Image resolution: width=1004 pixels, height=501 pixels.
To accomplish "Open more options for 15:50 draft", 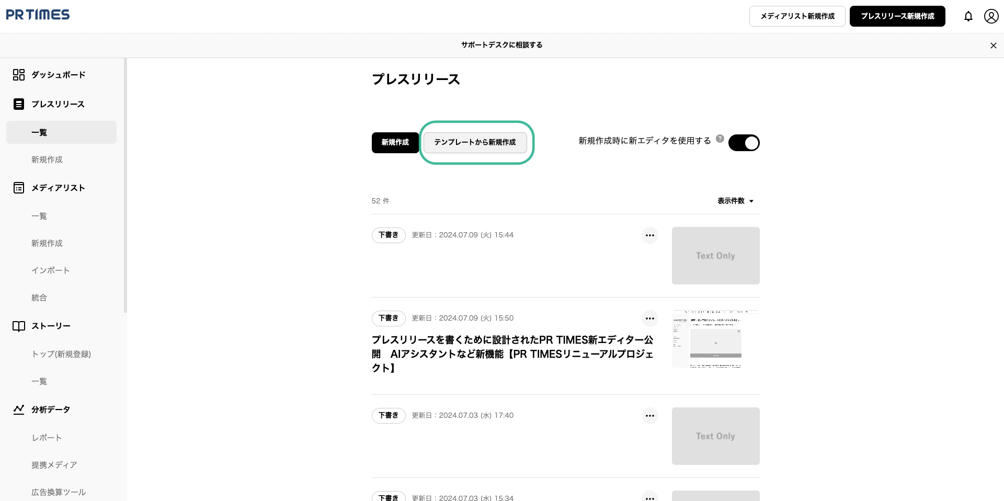I will [650, 318].
